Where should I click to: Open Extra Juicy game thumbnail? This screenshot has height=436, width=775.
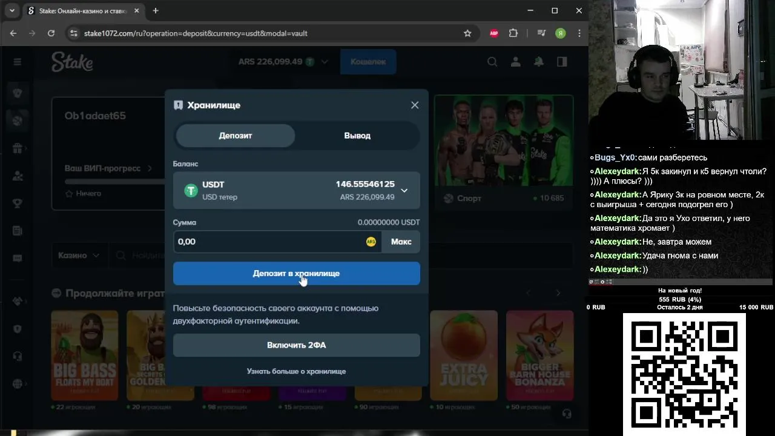coord(464,355)
